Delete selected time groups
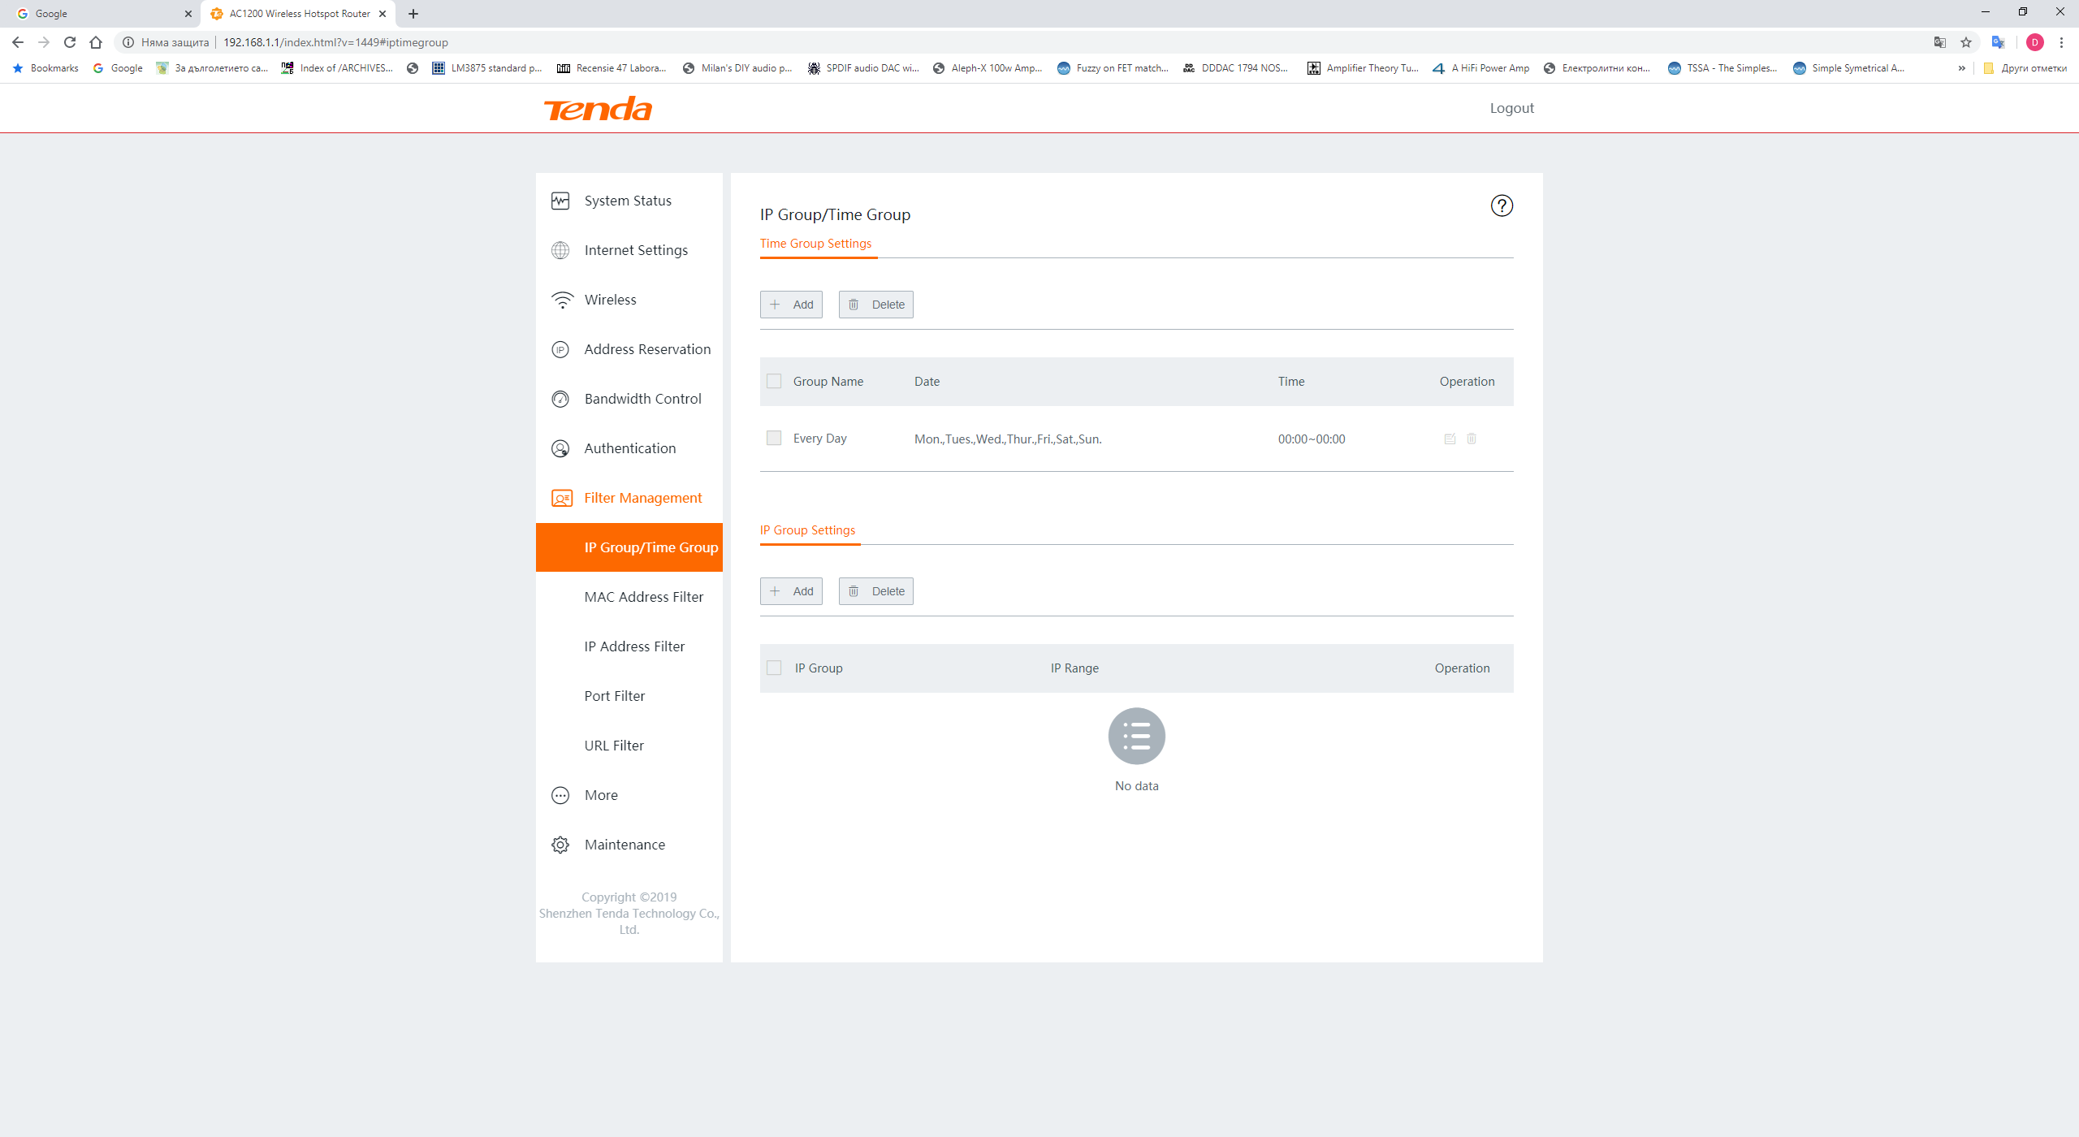Screen dimensions: 2079x1137 (x=875, y=305)
